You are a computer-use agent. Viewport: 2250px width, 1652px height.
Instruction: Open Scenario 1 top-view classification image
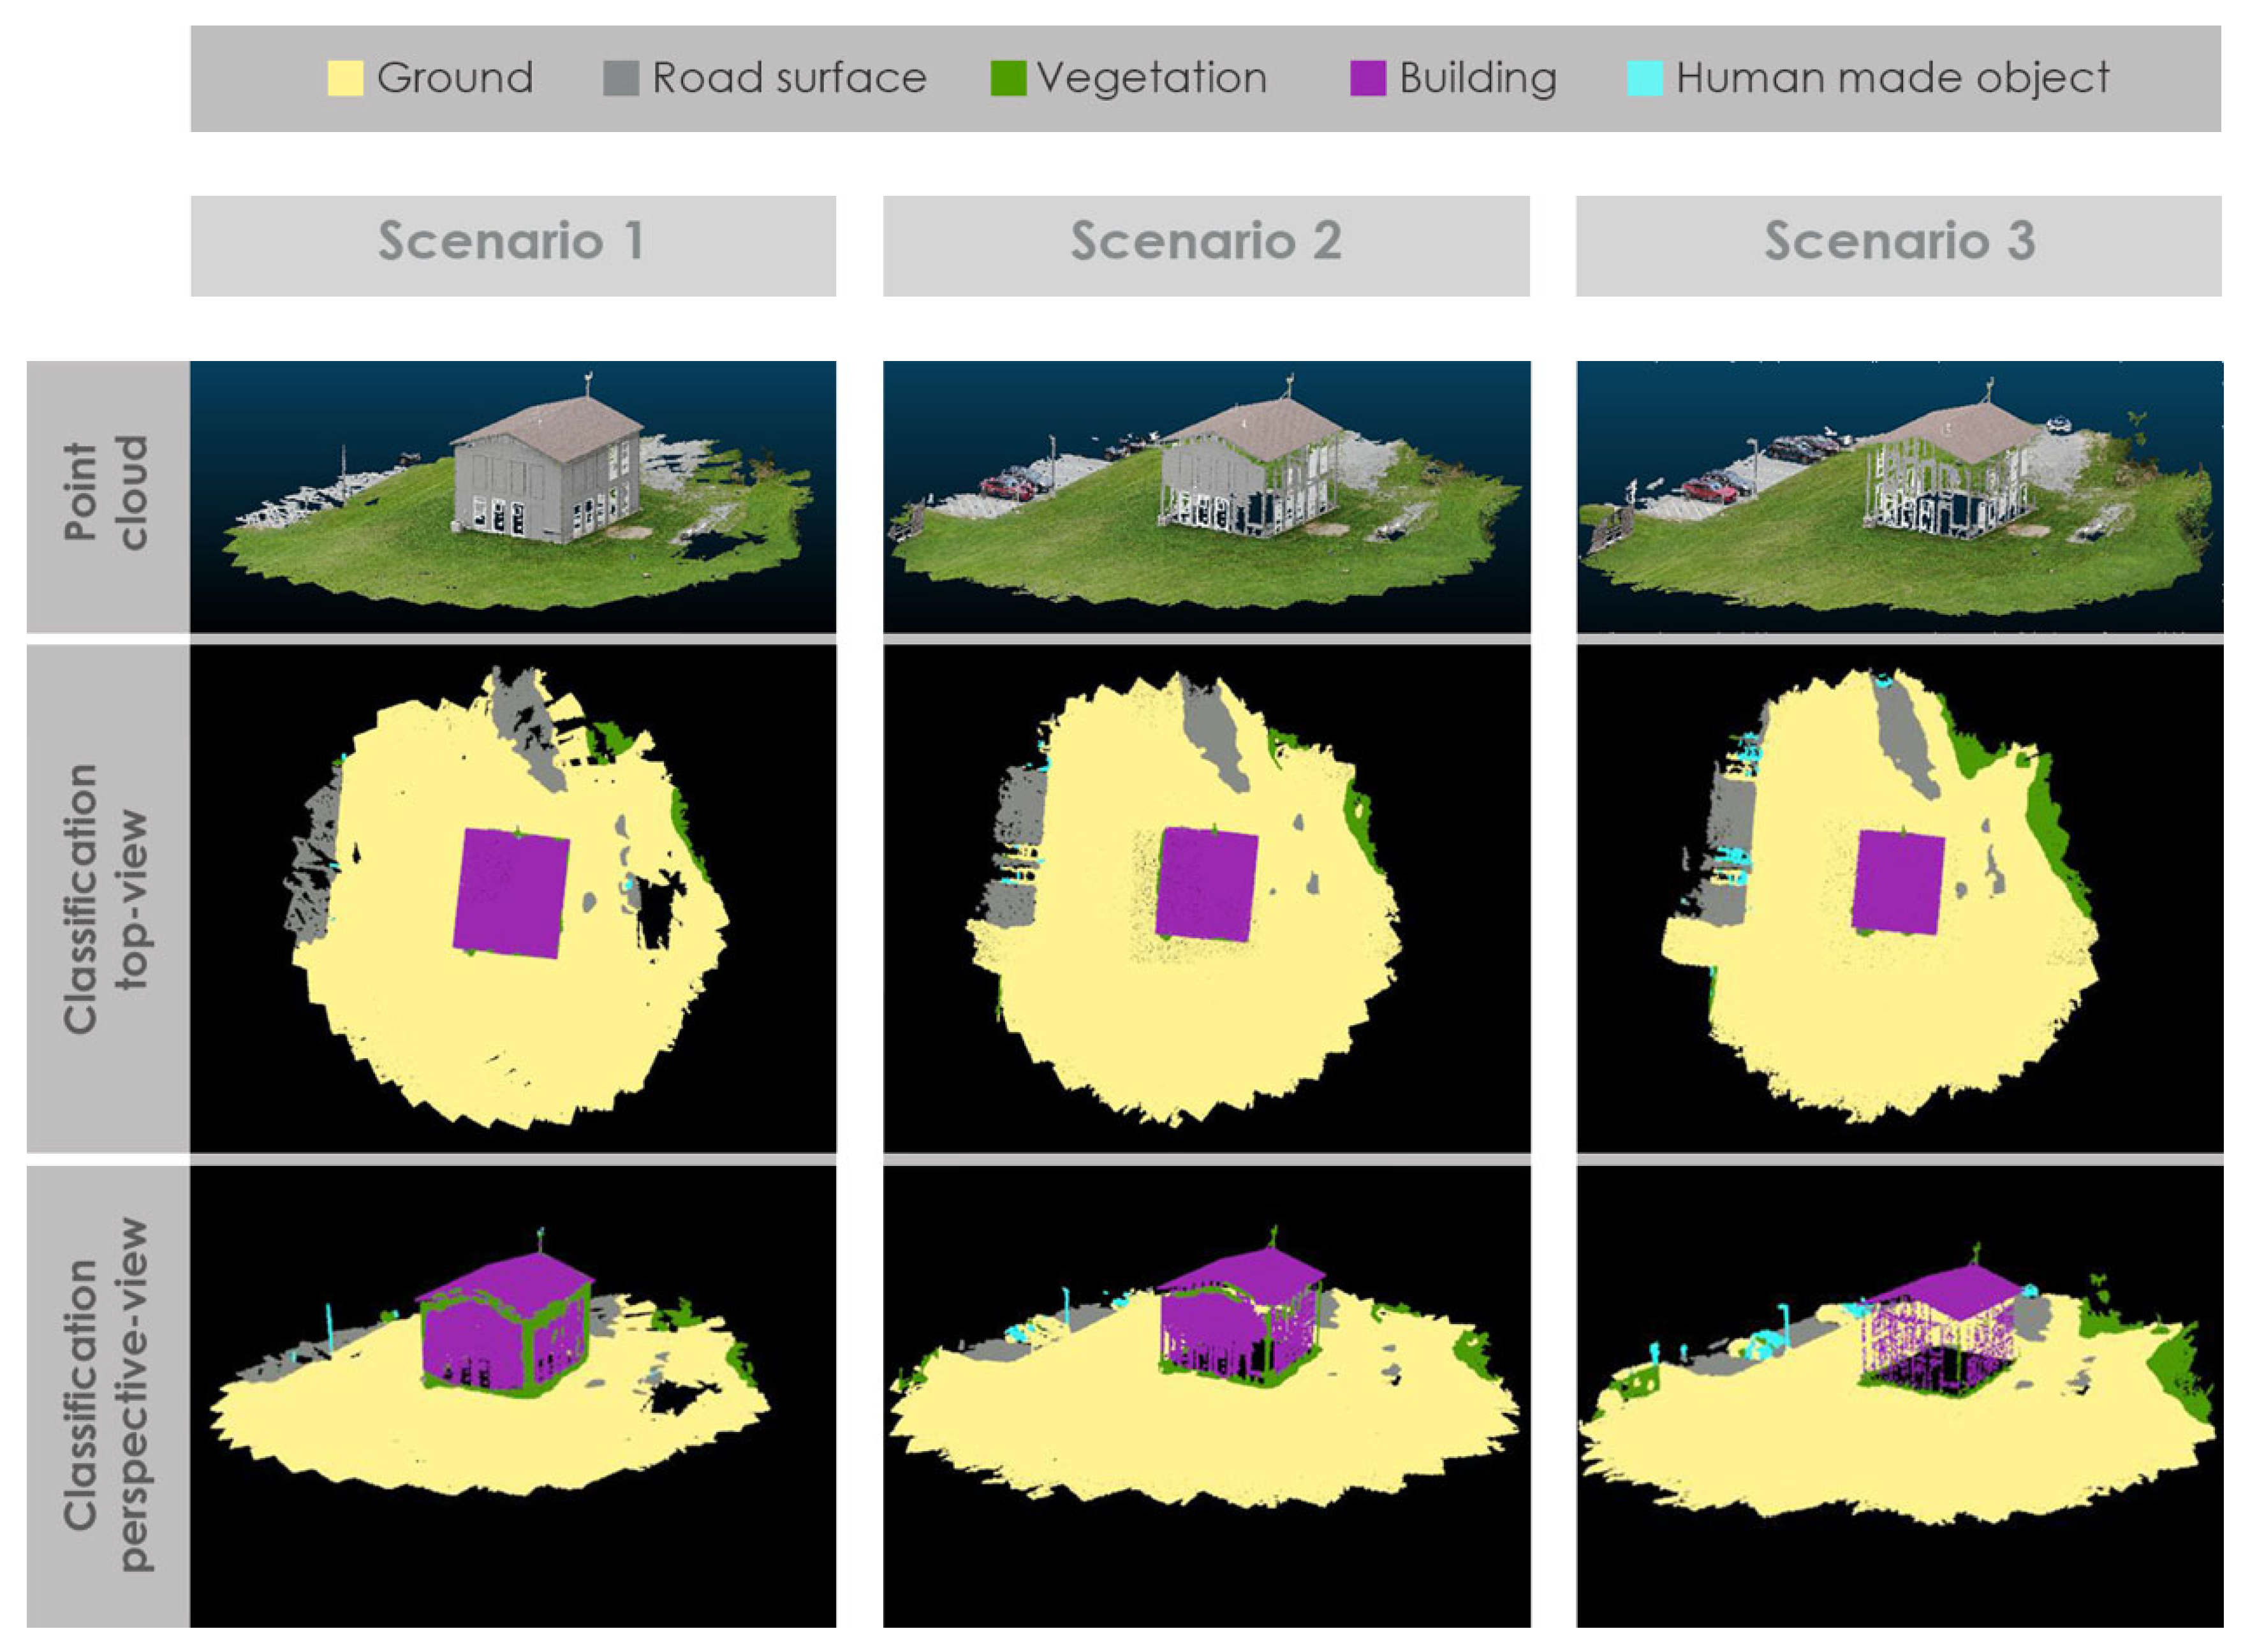click(x=513, y=898)
